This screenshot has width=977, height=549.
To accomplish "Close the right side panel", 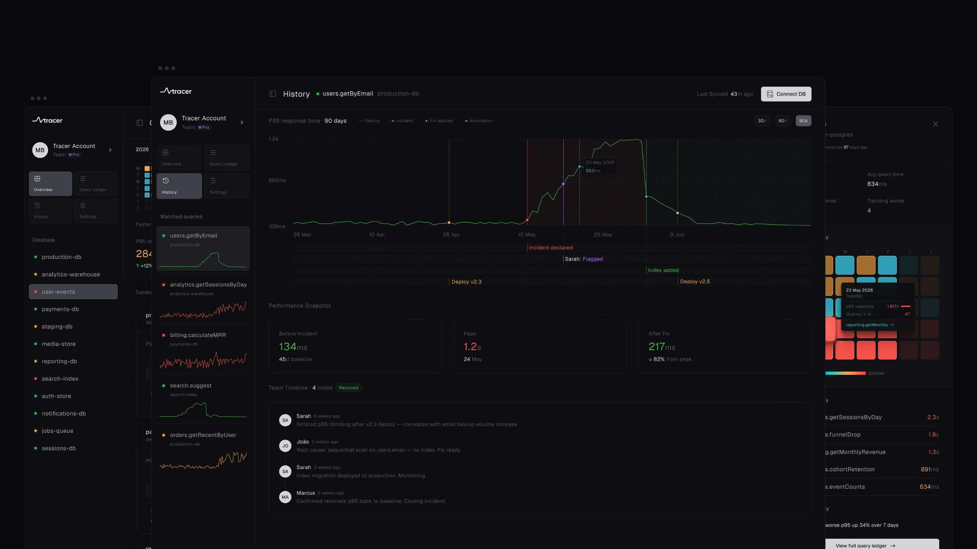I will point(935,124).
